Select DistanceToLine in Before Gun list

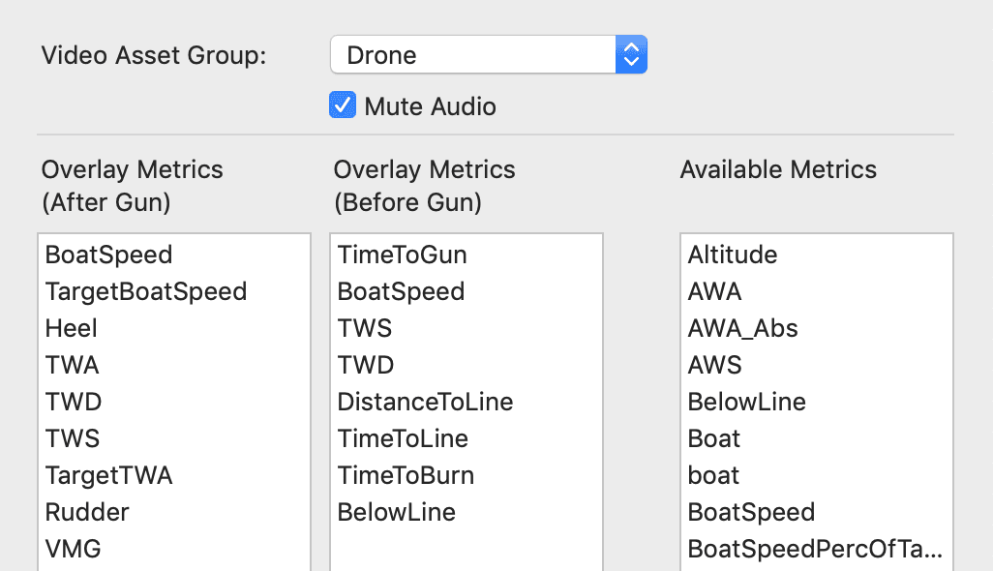pos(466,402)
